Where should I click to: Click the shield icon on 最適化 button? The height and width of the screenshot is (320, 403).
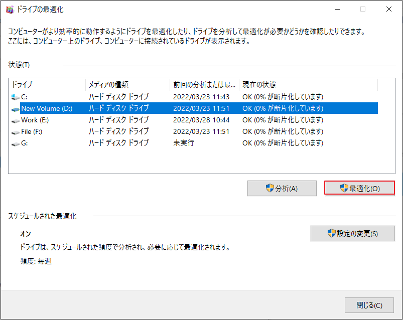(343, 188)
